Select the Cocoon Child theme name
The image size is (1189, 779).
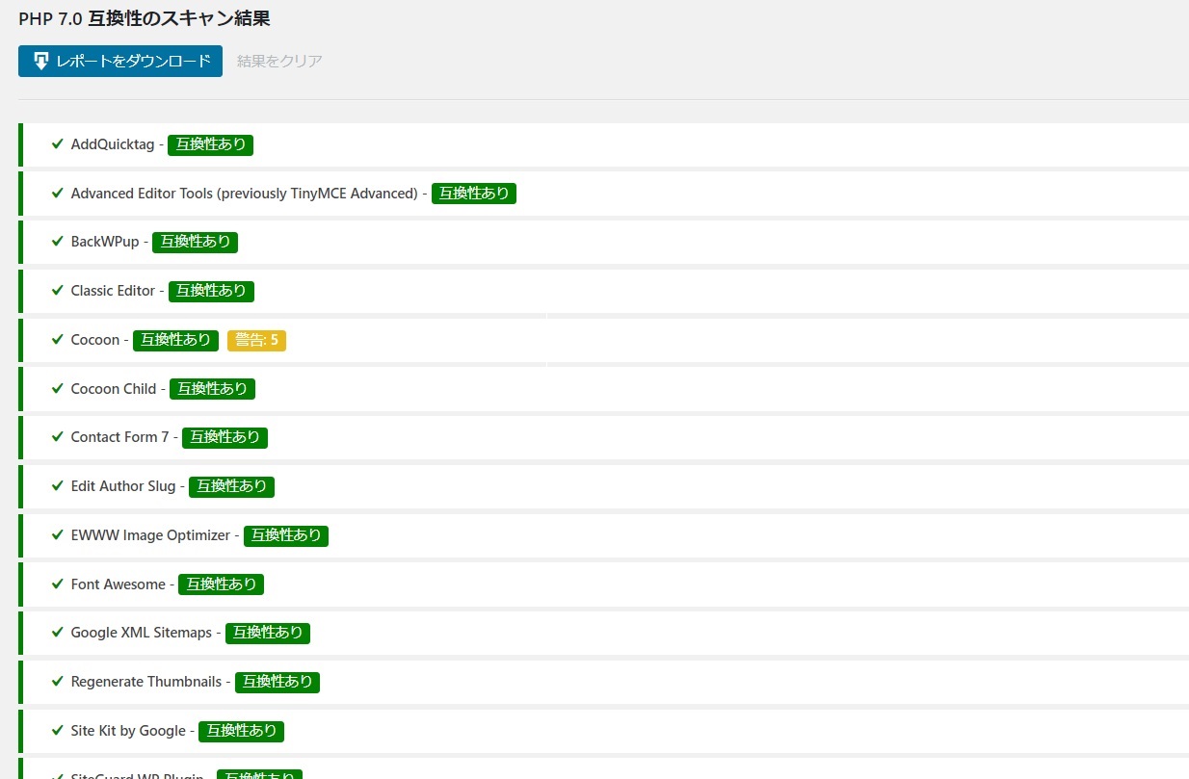click(114, 389)
